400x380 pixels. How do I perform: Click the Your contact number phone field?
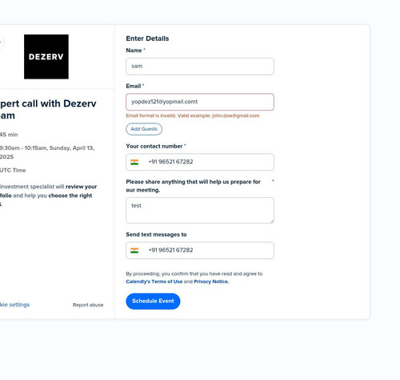point(200,162)
